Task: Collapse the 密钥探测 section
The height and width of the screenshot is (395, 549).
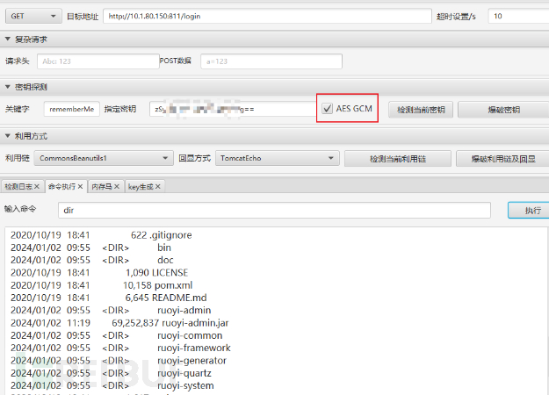Action: [x=8, y=88]
